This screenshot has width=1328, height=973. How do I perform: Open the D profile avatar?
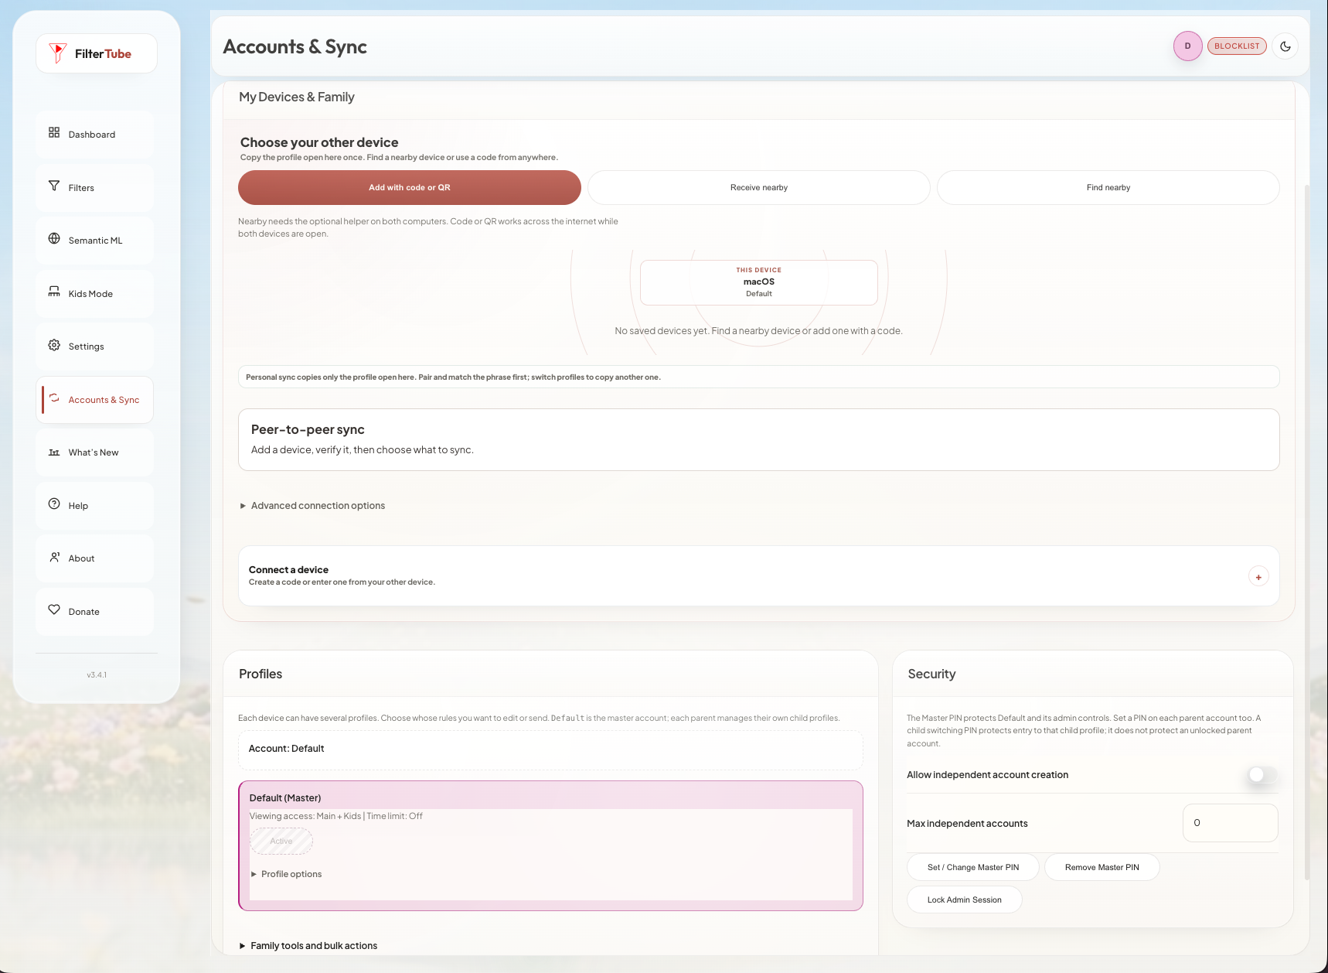click(1188, 46)
